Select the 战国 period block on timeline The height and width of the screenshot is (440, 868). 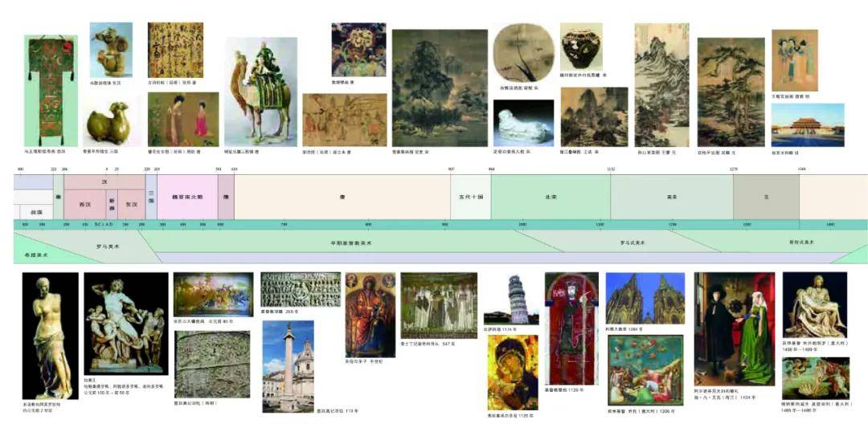(36, 212)
